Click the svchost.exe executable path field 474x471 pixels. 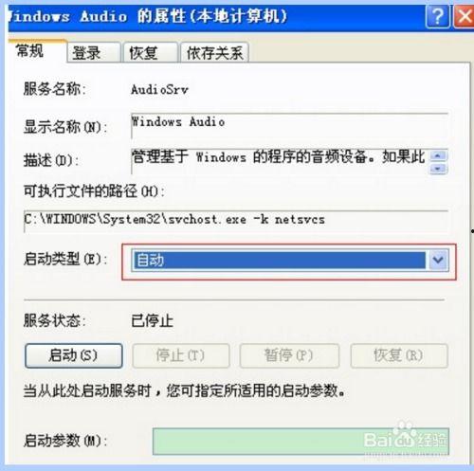pyautogui.click(x=236, y=221)
